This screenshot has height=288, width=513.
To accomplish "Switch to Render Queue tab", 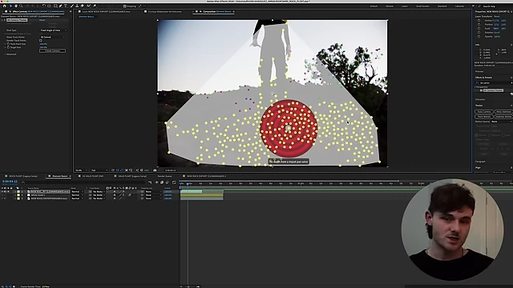I will (x=164, y=176).
